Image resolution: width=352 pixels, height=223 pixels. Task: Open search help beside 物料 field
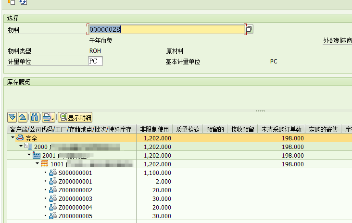coord(249,29)
